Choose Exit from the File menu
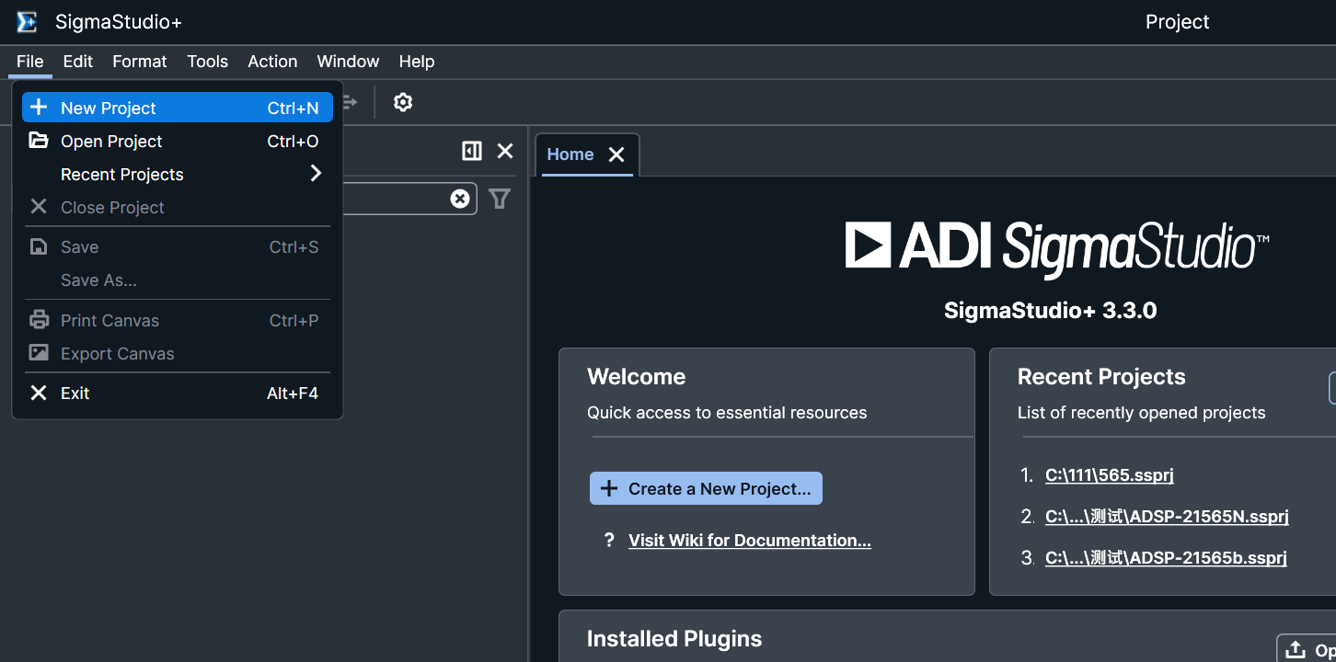 178,394
